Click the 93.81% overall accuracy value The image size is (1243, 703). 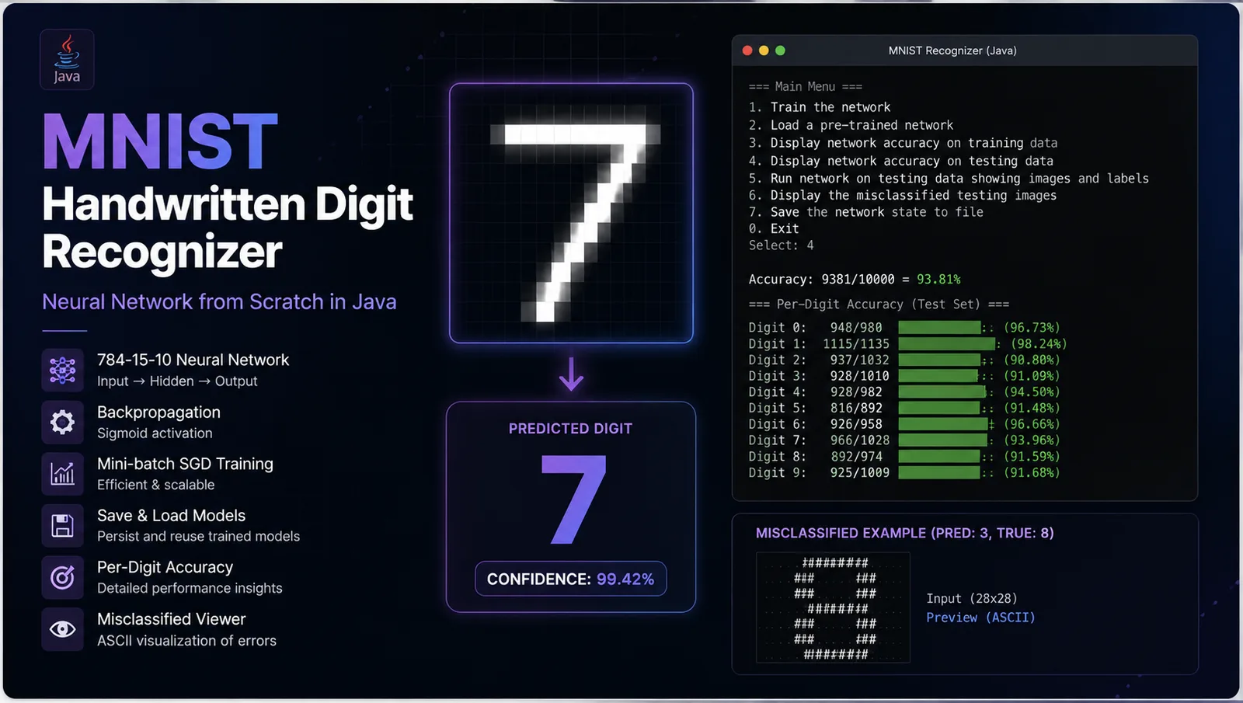click(938, 279)
